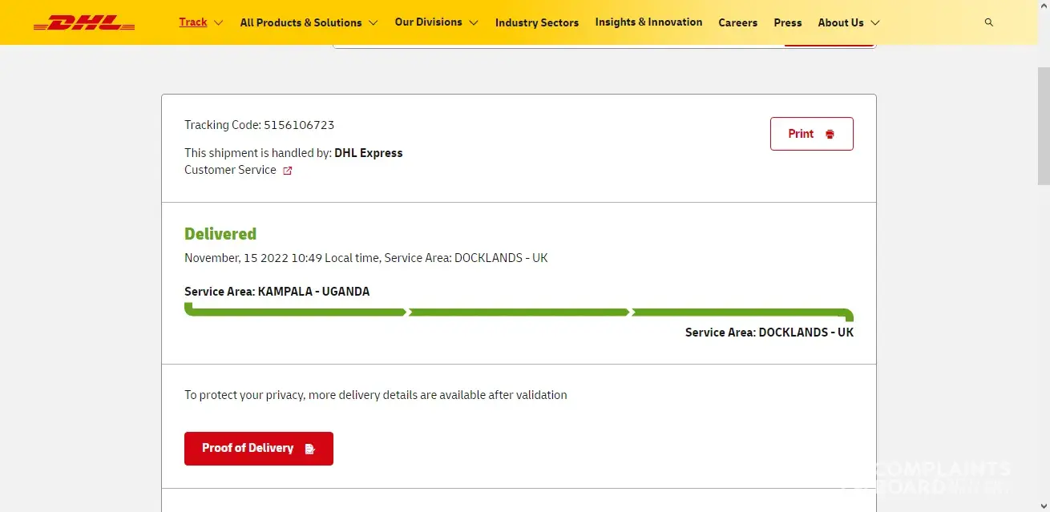Click document icon on Proof of Delivery

310,450
